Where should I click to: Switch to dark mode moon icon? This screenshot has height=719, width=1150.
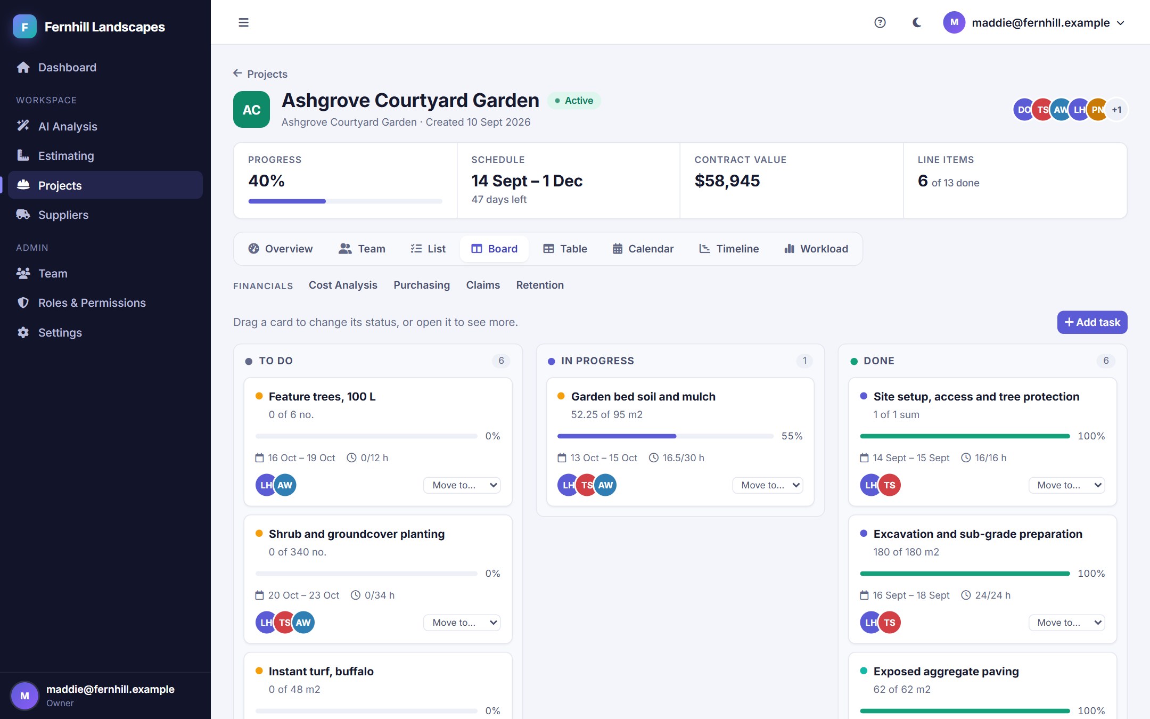pos(917,22)
